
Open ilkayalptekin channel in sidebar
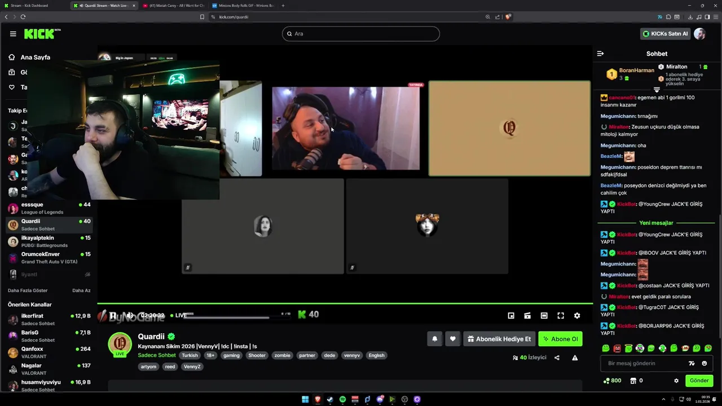pyautogui.click(x=49, y=241)
